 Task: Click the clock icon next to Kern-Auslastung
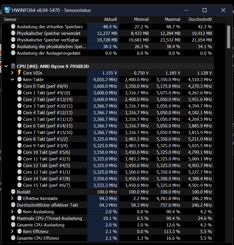[x=19, y=211]
